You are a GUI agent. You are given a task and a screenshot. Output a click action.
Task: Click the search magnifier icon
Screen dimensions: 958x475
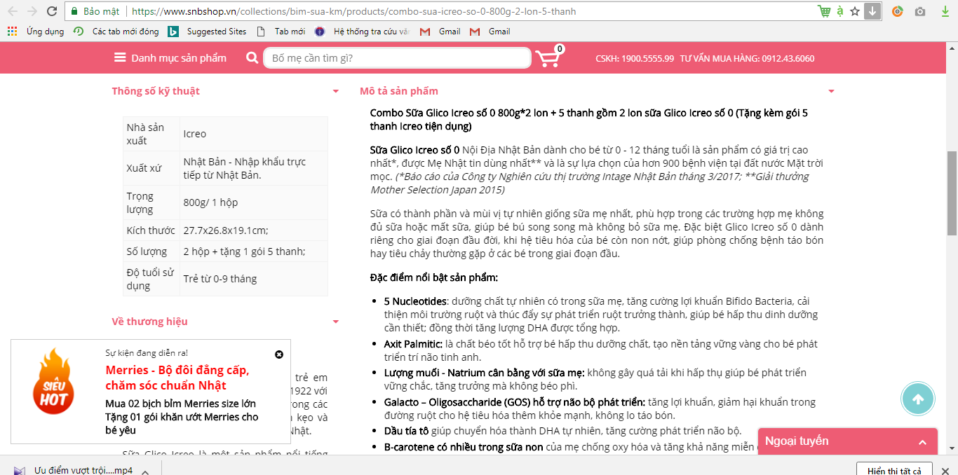coord(252,57)
